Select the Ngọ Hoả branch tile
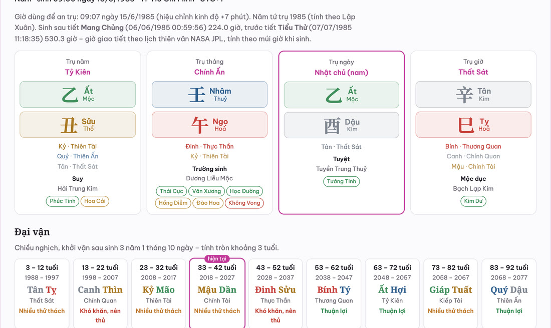 (209, 125)
